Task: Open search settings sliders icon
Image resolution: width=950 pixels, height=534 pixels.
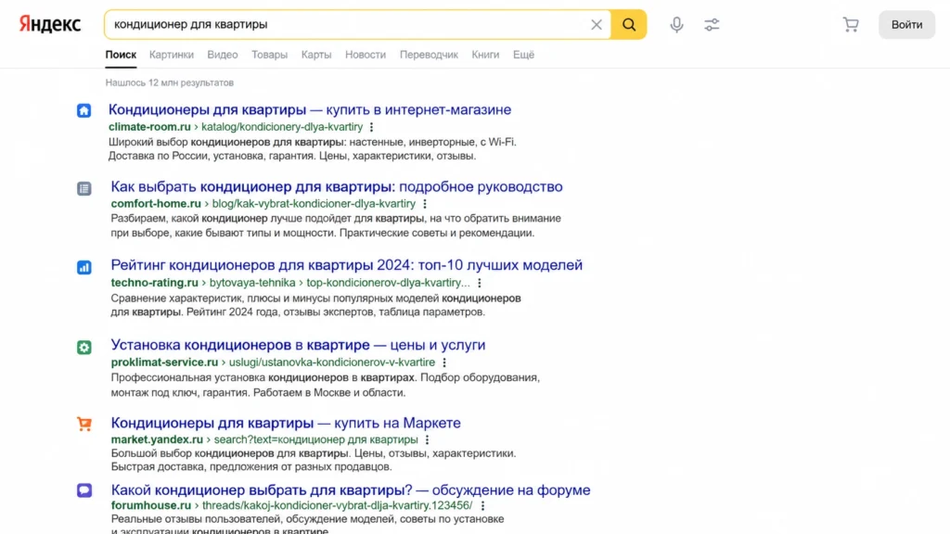Action: tap(712, 25)
